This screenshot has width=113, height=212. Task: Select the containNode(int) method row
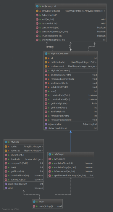(71, 28)
